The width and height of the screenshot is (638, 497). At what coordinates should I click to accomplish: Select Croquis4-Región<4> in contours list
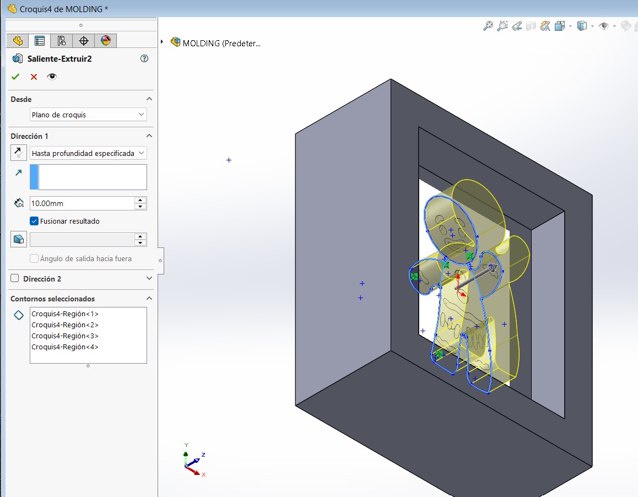point(65,347)
